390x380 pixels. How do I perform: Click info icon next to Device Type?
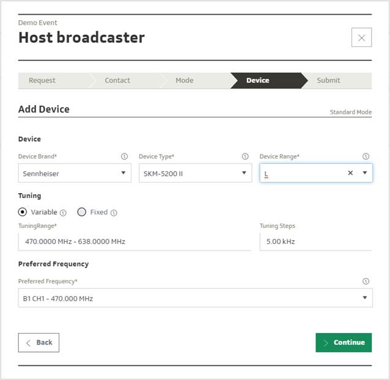245,156
